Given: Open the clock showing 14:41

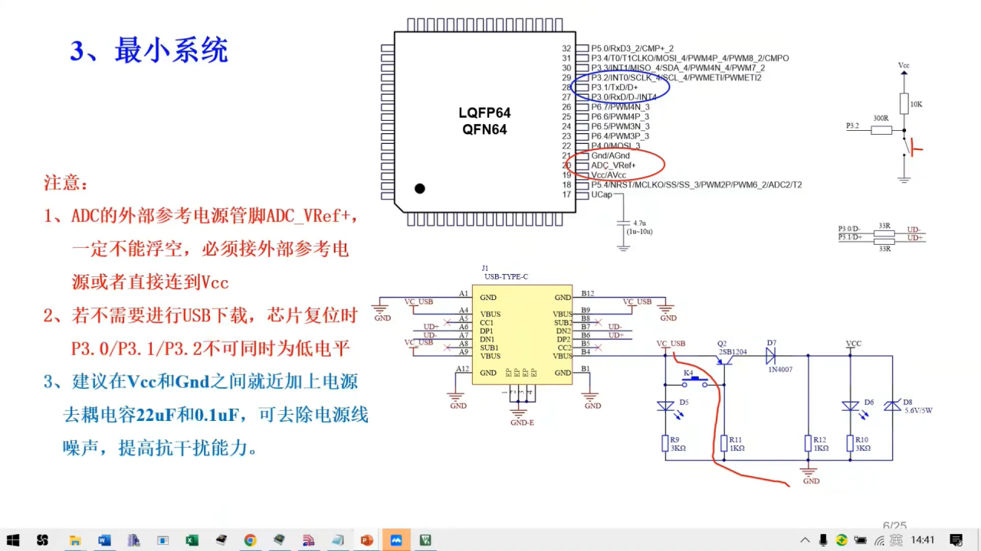Looking at the screenshot, I should tap(924, 540).
